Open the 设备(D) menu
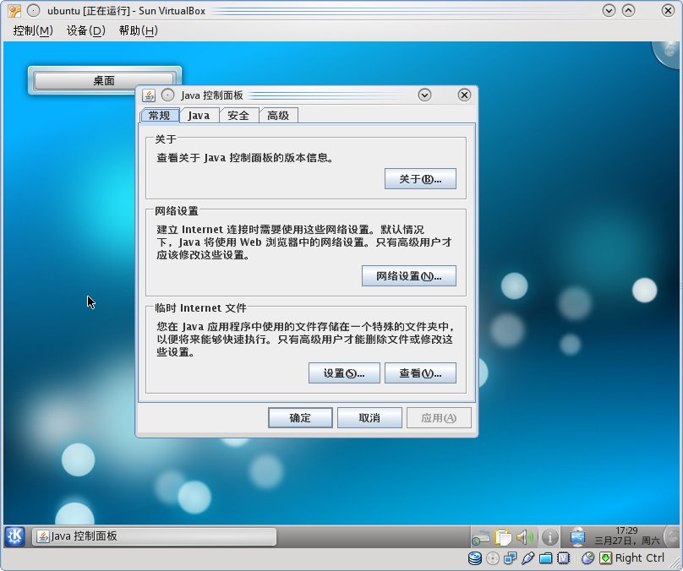The image size is (683, 571). pos(86,31)
